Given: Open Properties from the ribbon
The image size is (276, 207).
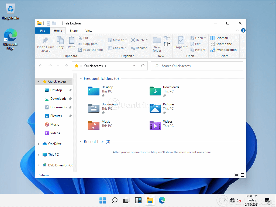Looking at the screenshot, I should [x=181, y=43].
